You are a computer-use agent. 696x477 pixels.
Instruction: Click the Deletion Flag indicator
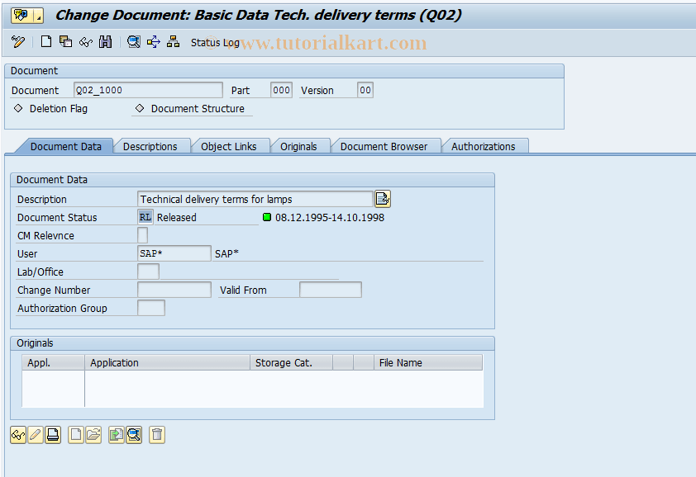tap(18, 108)
